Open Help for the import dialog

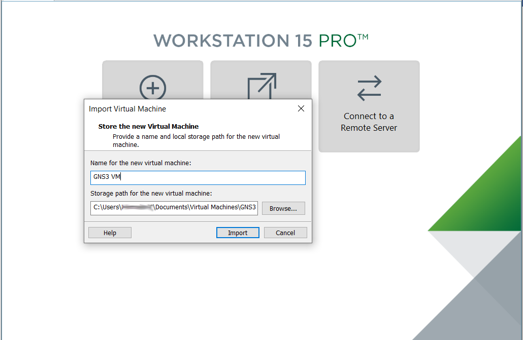coord(110,233)
